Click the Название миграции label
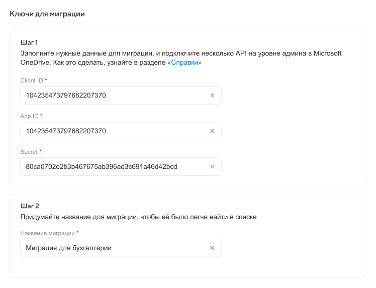Screen dimensions: 376x288 pyautogui.click(x=47, y=233)
